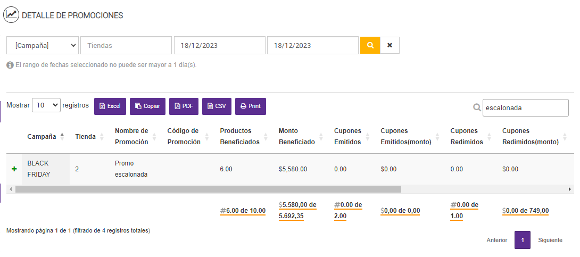The image size is (580, 257).
Task: Export table using the Excel button
Action: tap(110, 106)
